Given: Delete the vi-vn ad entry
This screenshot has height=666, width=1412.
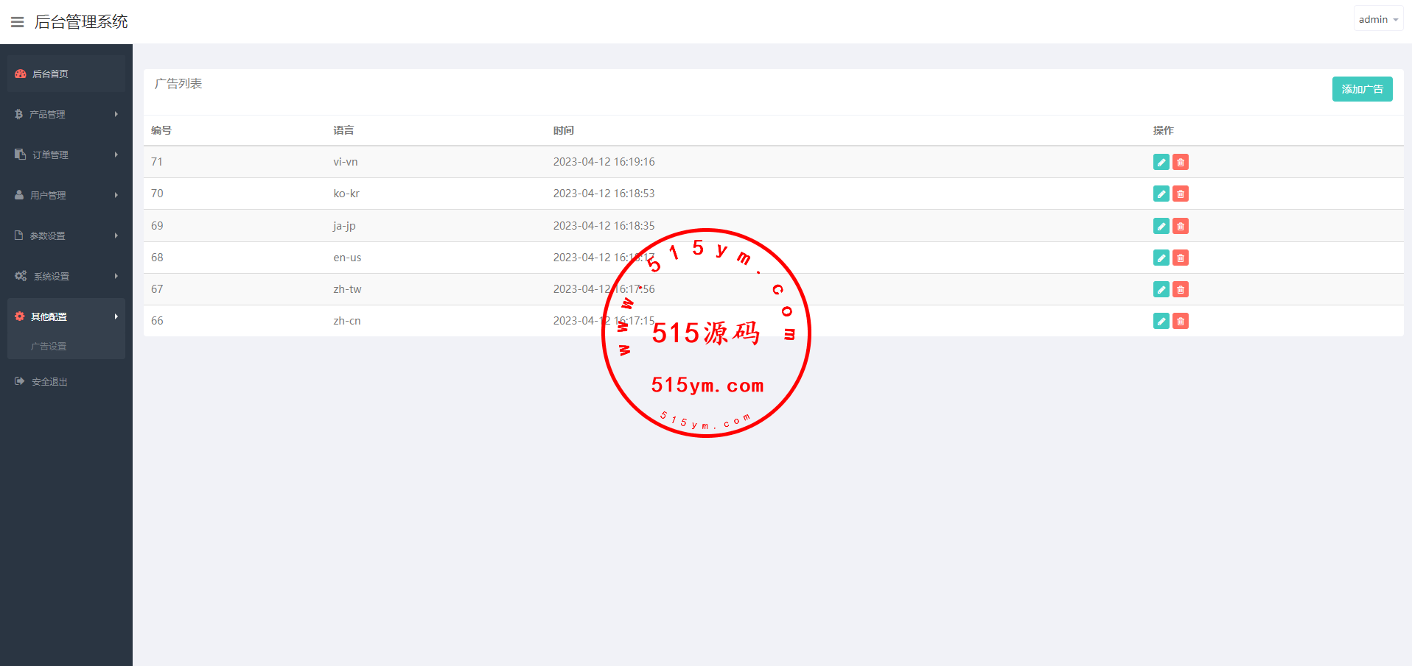Looking at the screenshot, I should pos(1180,162).
